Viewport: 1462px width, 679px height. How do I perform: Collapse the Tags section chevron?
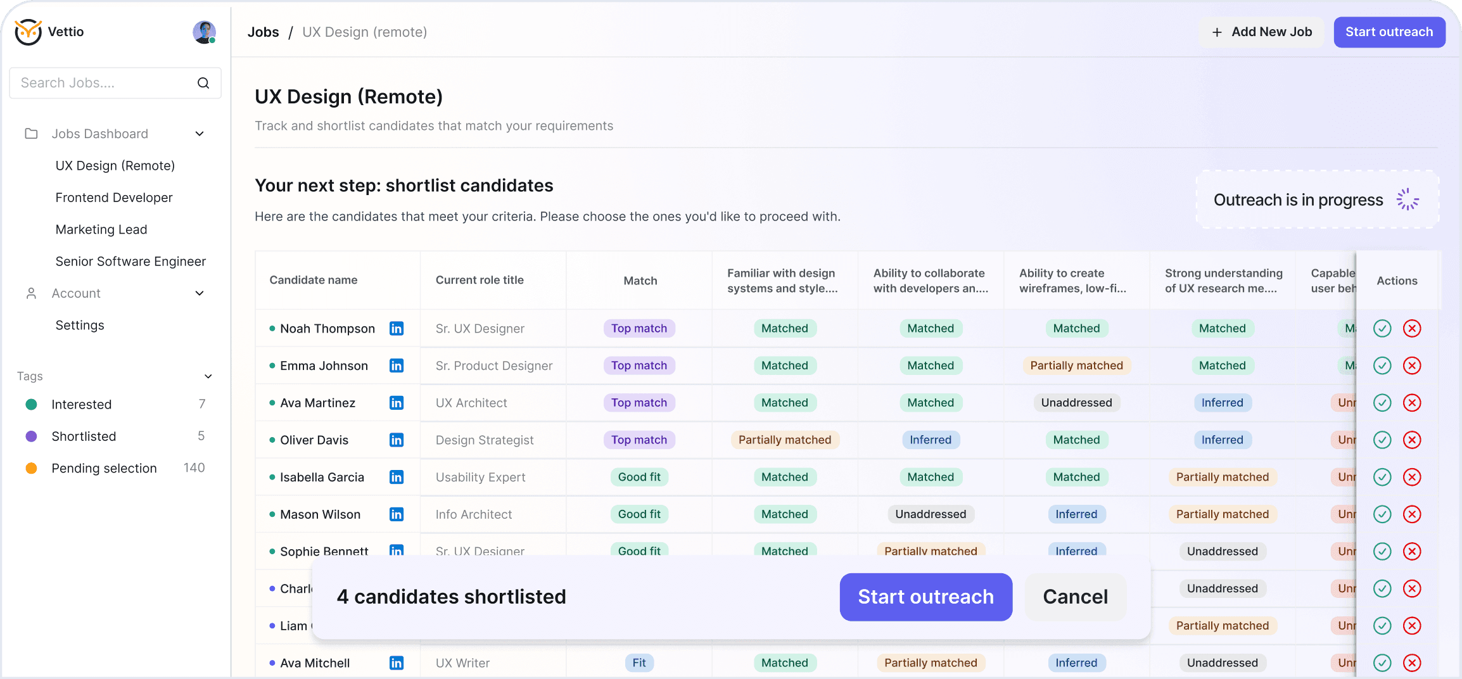[208, 376]
